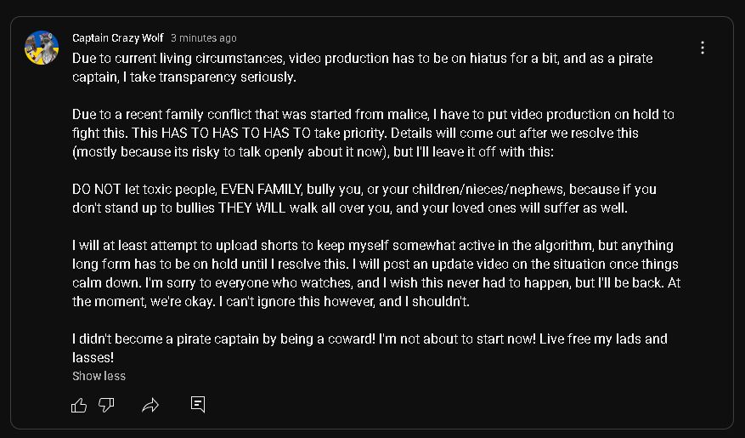This screenshot has width=745, height=438.
Task: Click the 'HAS TO HAS TO HAS TO' text
Action: [236, 134]
